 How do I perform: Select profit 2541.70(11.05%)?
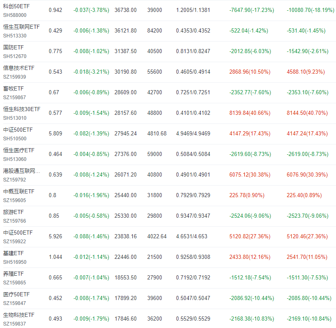coord(307,257)
